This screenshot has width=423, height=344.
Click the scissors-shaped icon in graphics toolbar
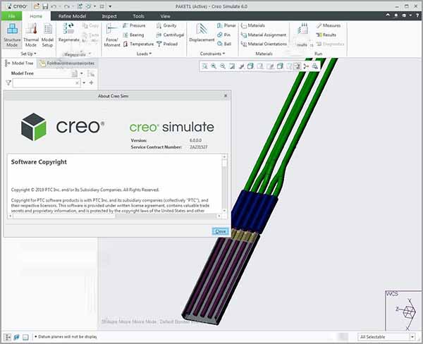point(306,66)
